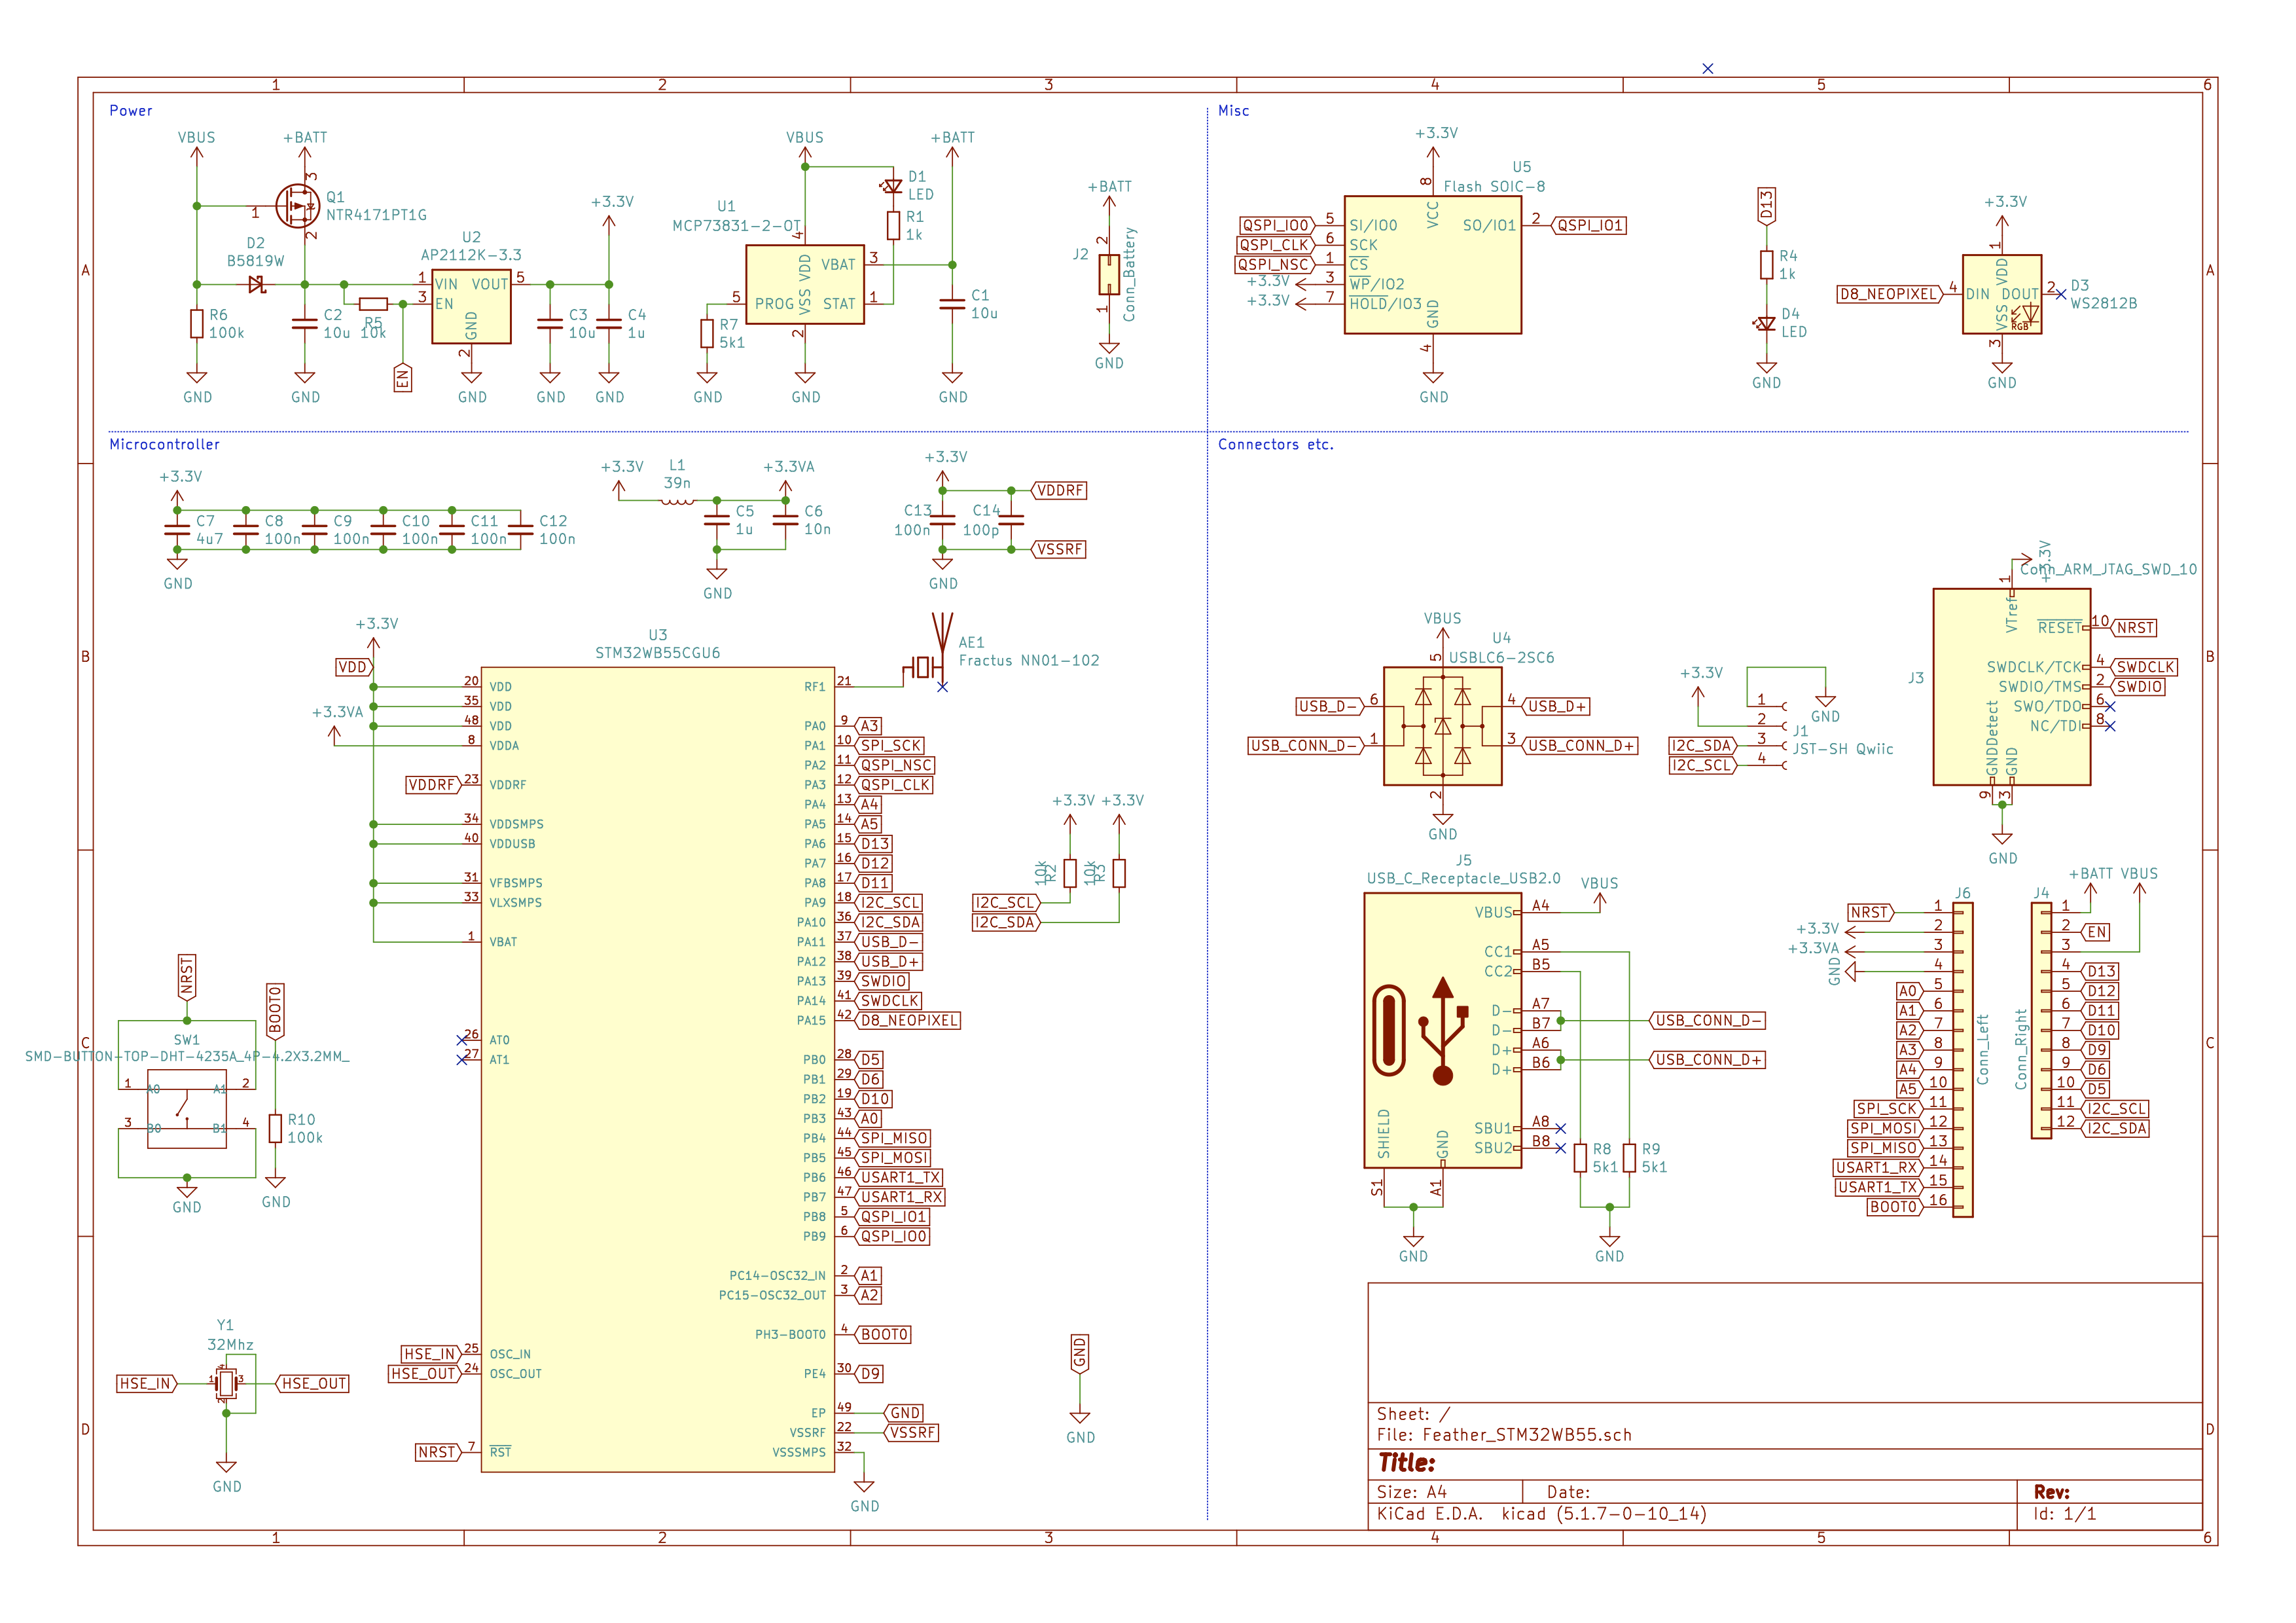This screenshot has height=1623, width=2296.
Task: Click the 'File: Feather_STM32WB55.sch' title block text
Action: pos(1503,1435)
